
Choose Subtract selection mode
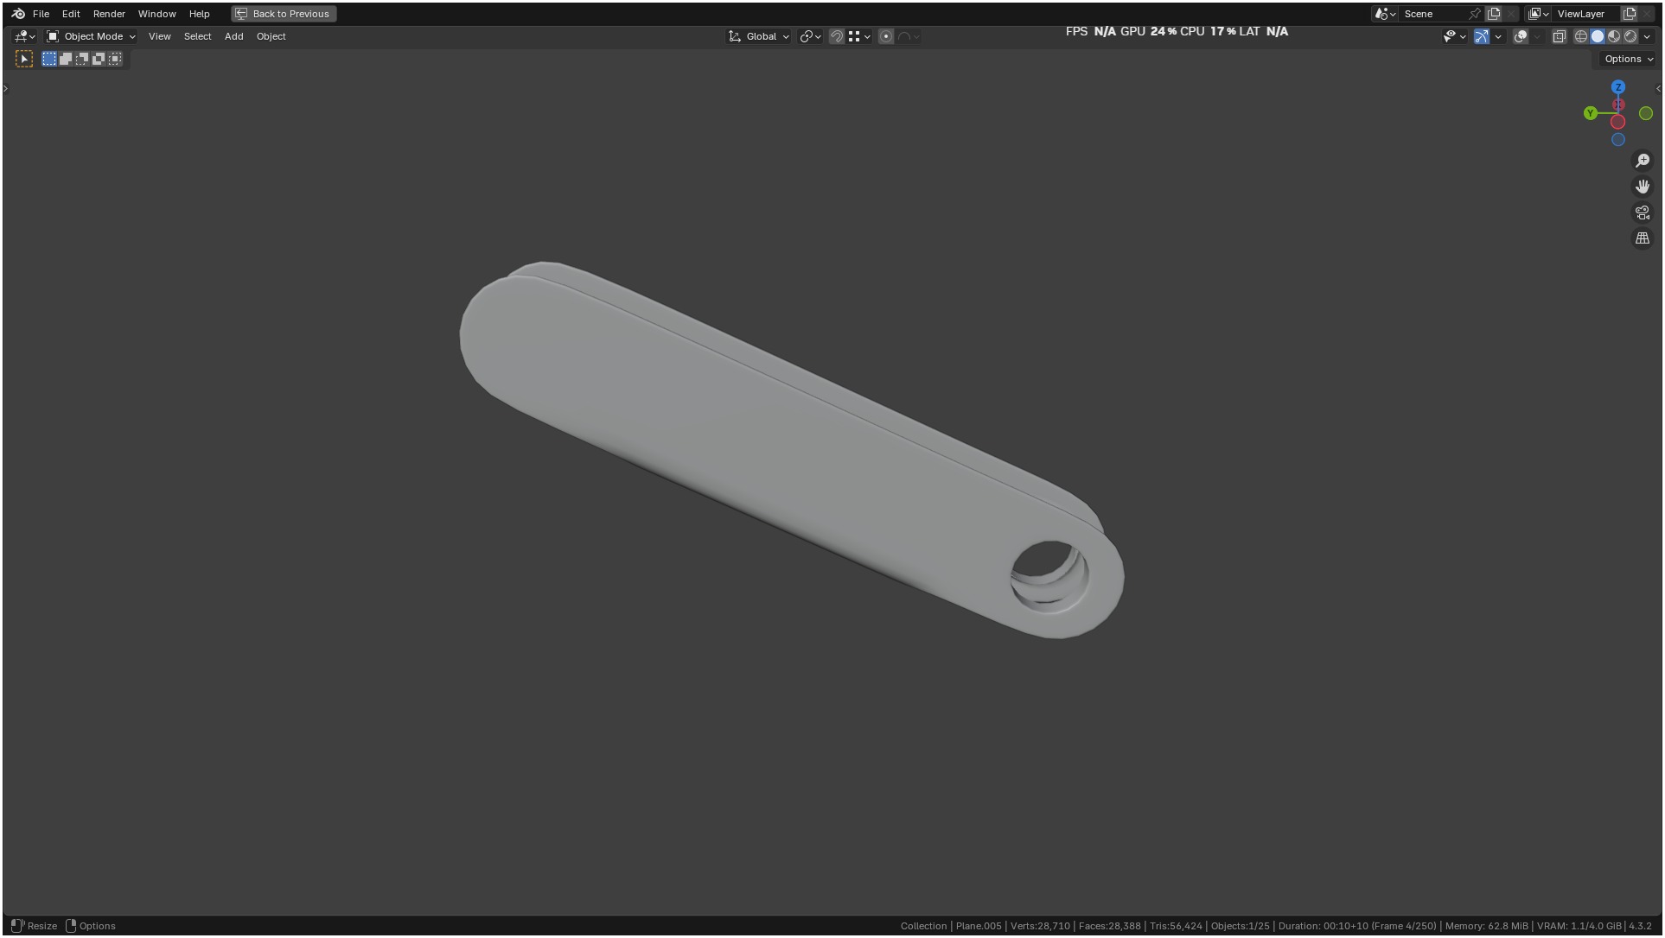pyautogui.click(x=82, y=59)
